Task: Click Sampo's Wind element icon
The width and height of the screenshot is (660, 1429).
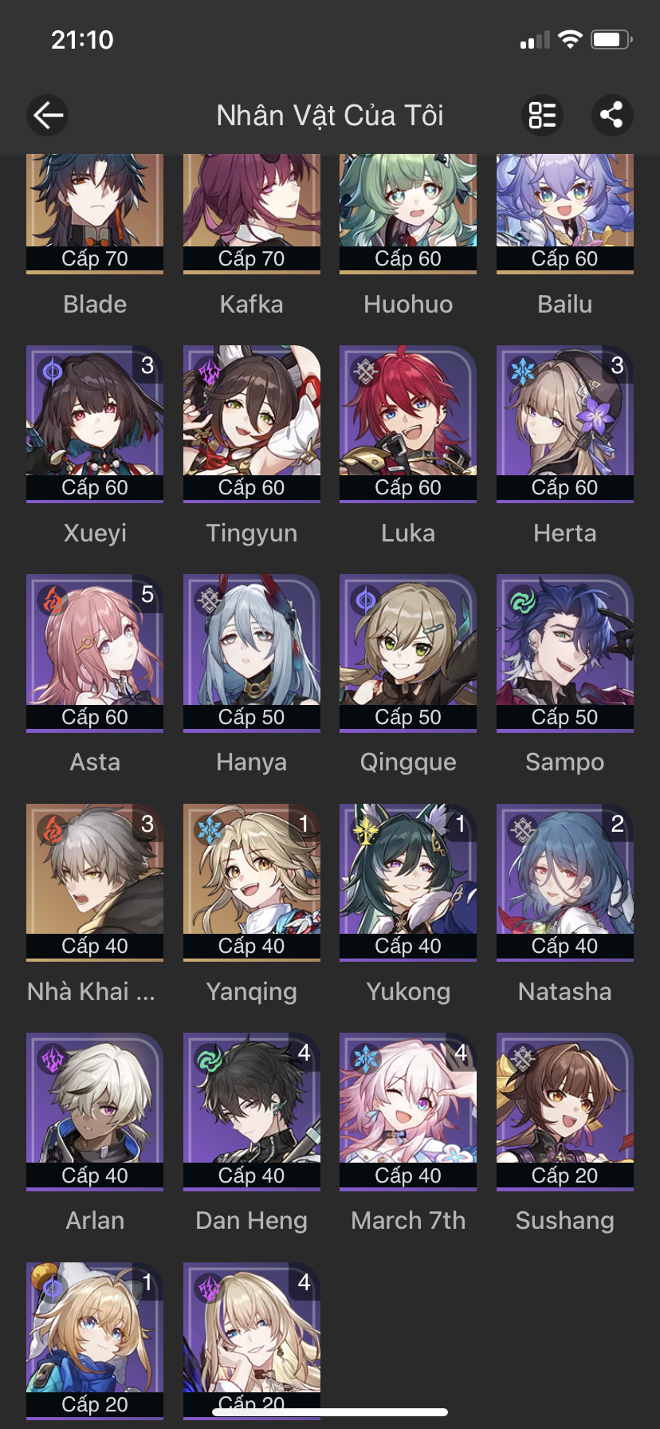Action: tap(522, 600)
